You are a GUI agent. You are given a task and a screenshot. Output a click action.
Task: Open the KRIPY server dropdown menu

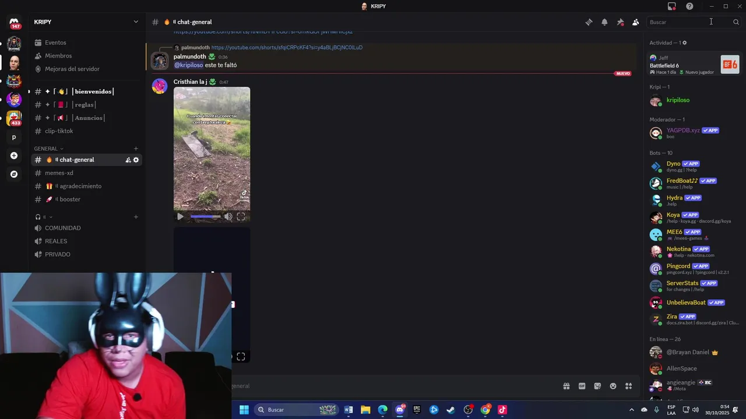136,22
